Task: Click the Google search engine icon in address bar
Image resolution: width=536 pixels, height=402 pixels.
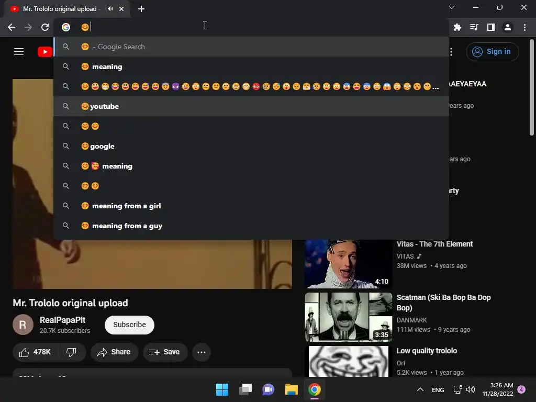Action: pyautogui.click(x=66, y=27)
